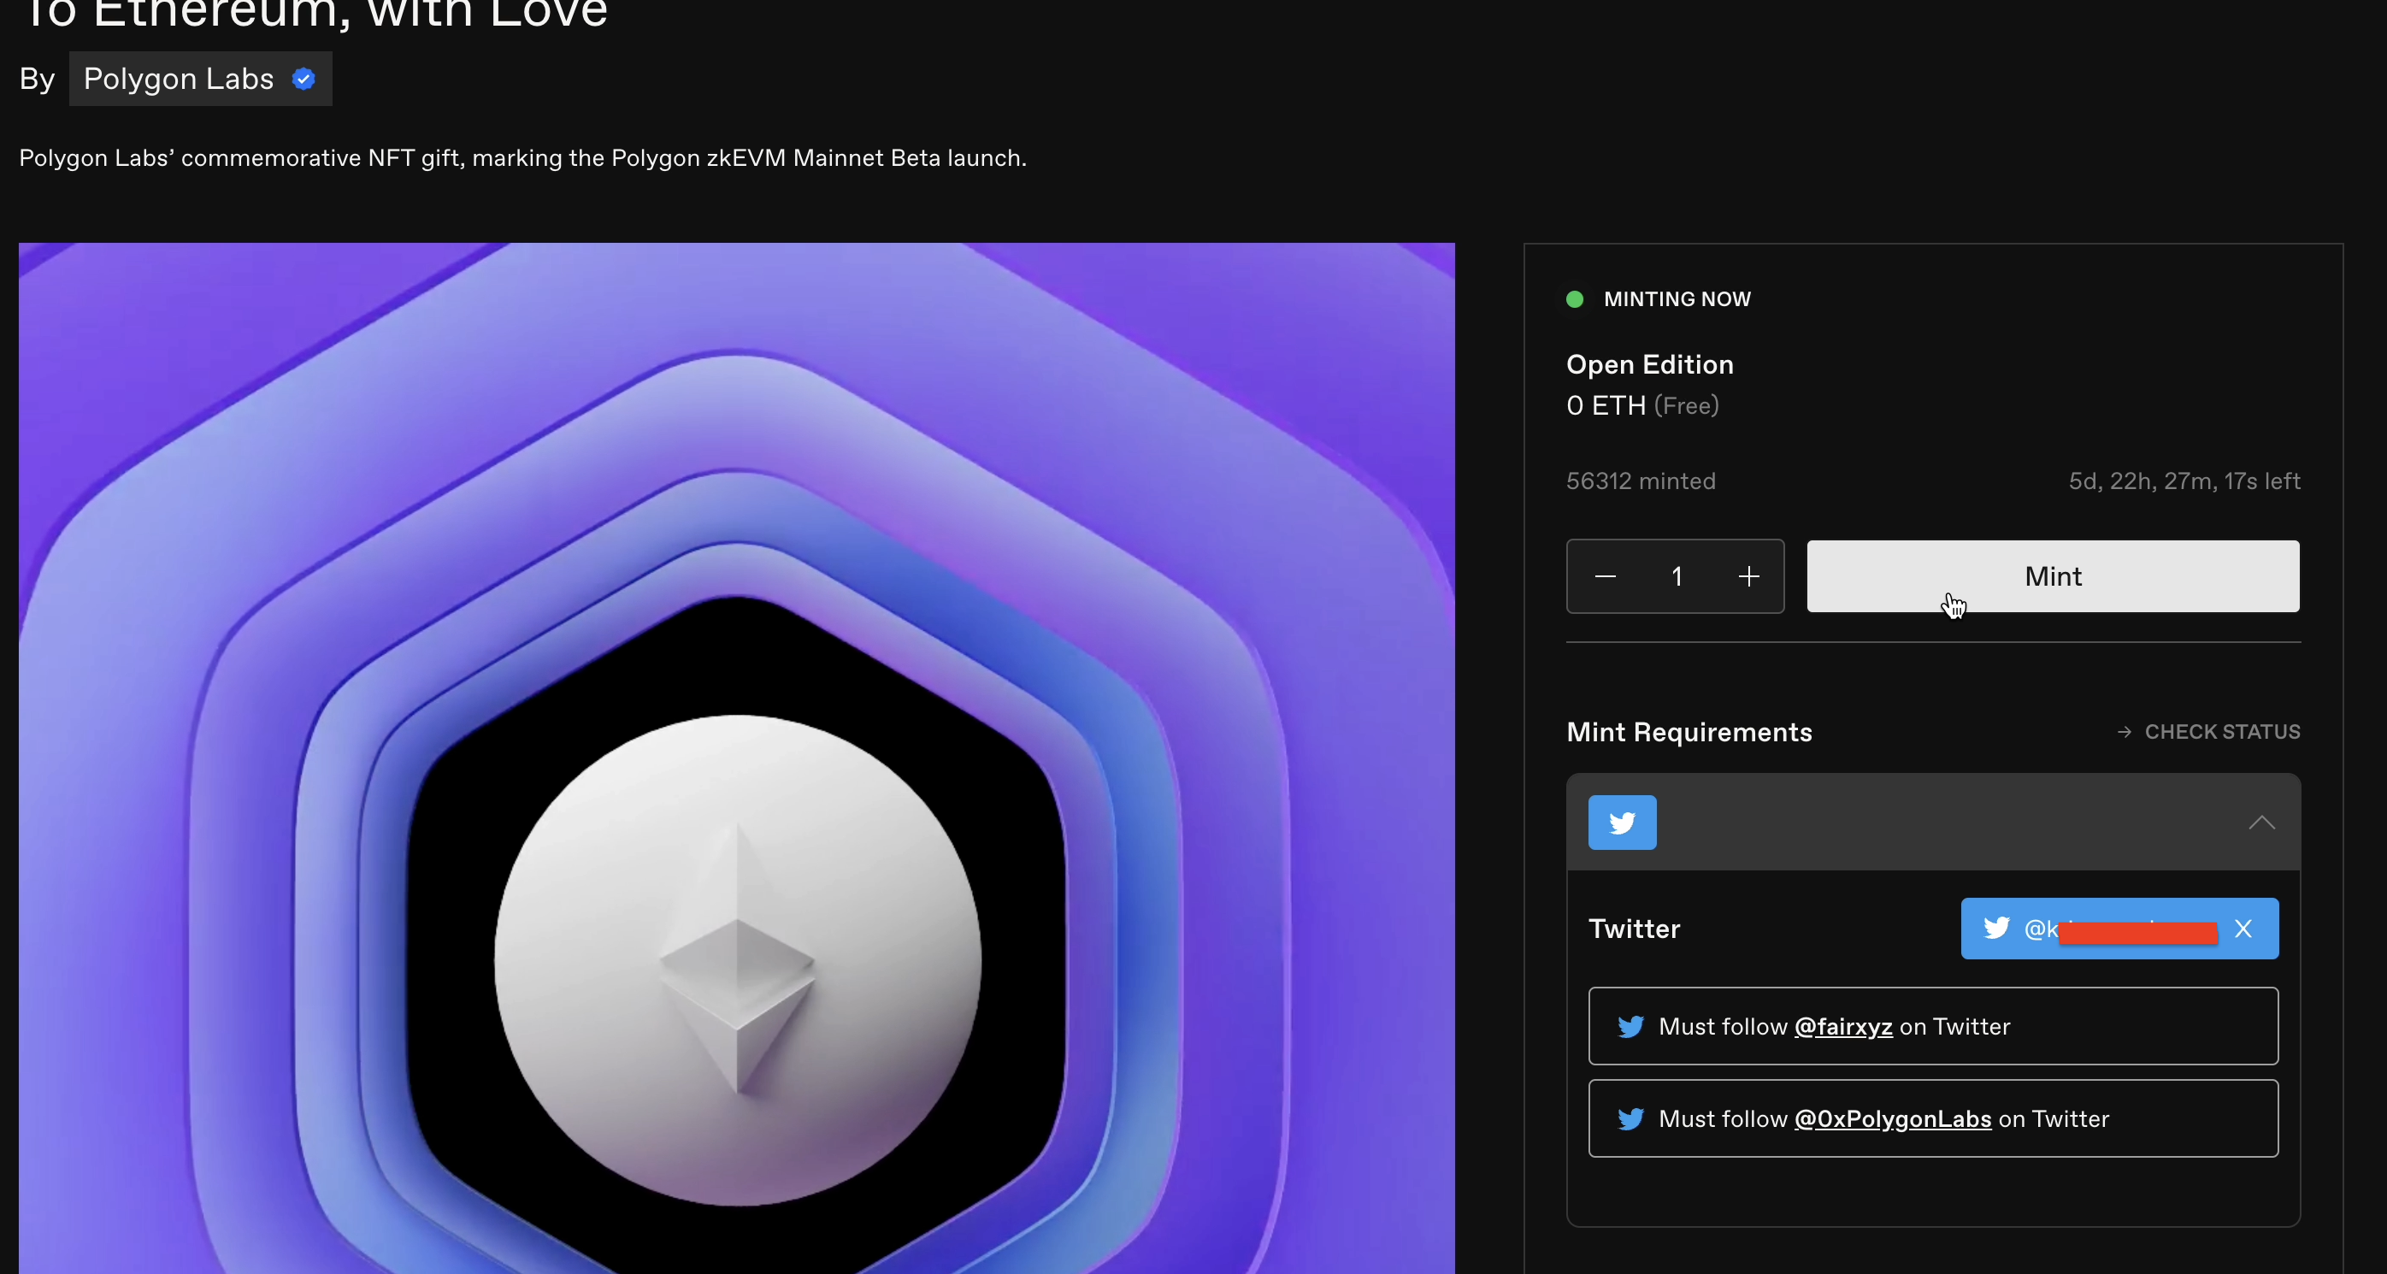Open the @fairxyz Twitter link

click(1842, 1027)
